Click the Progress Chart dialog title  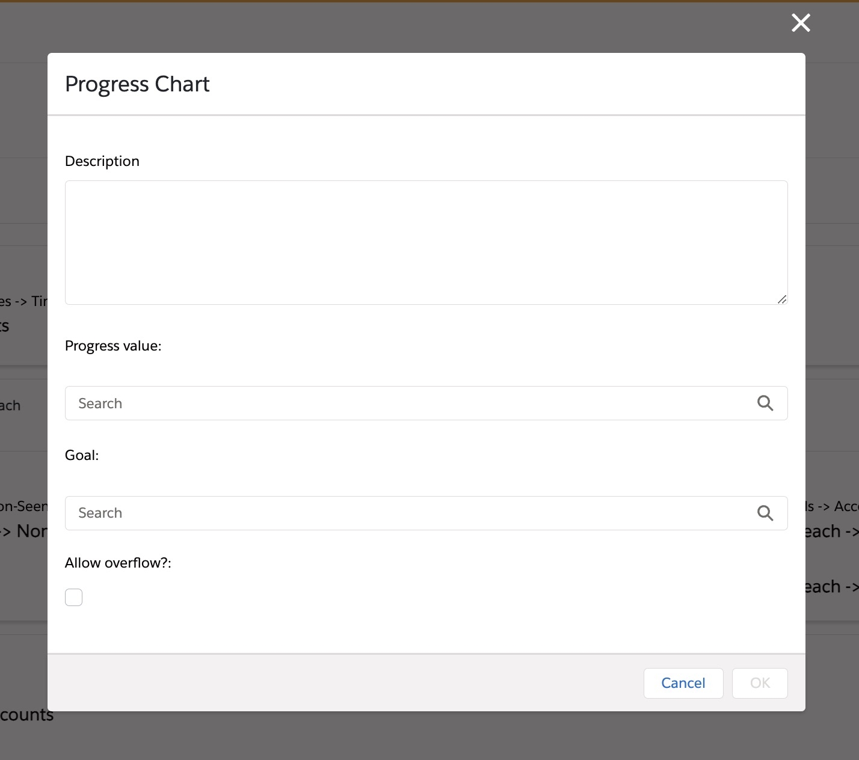point(137,84)
